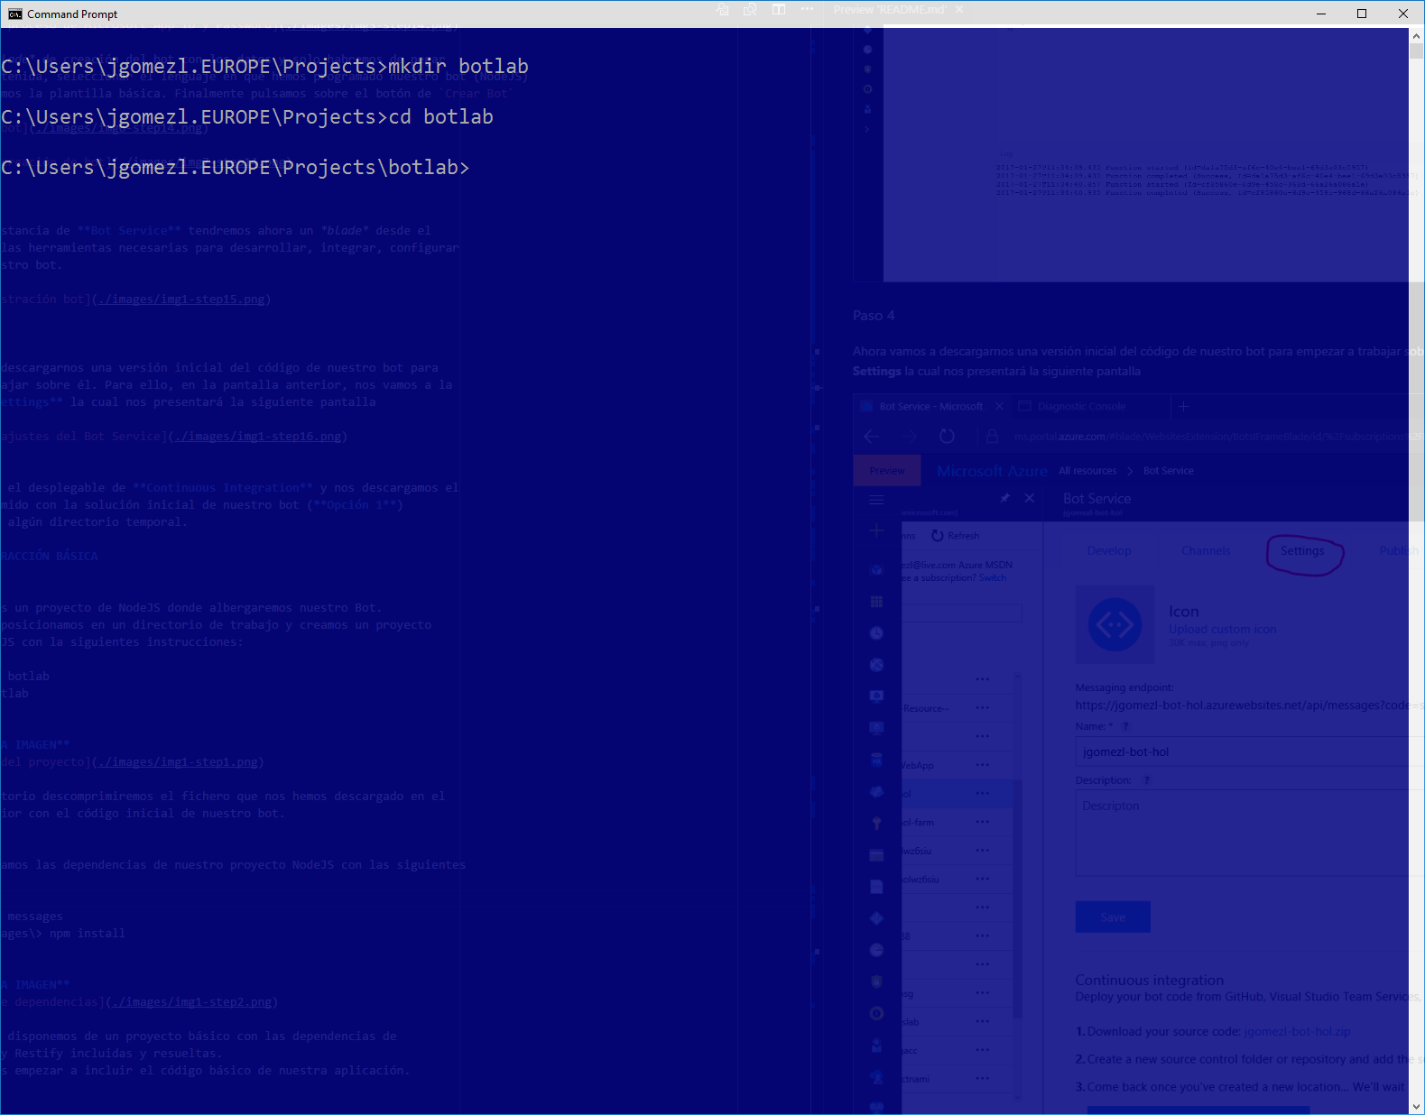Click the 'Projects\botlab>' prompt line
This screenshot has height=1115, width=1425.
(236, 168)
